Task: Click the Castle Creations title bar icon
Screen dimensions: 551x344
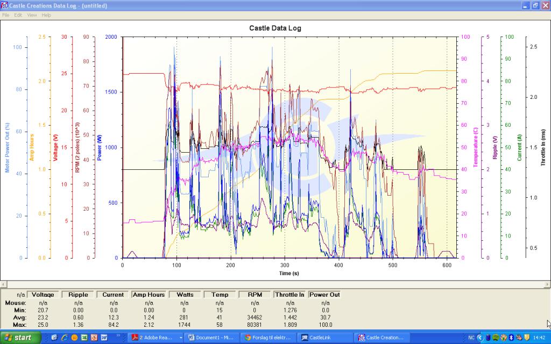Action: (x=4, y=5)
